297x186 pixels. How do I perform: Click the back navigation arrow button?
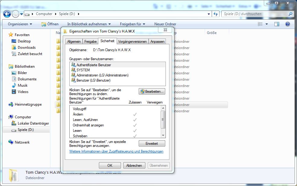[x=7, y=14]
